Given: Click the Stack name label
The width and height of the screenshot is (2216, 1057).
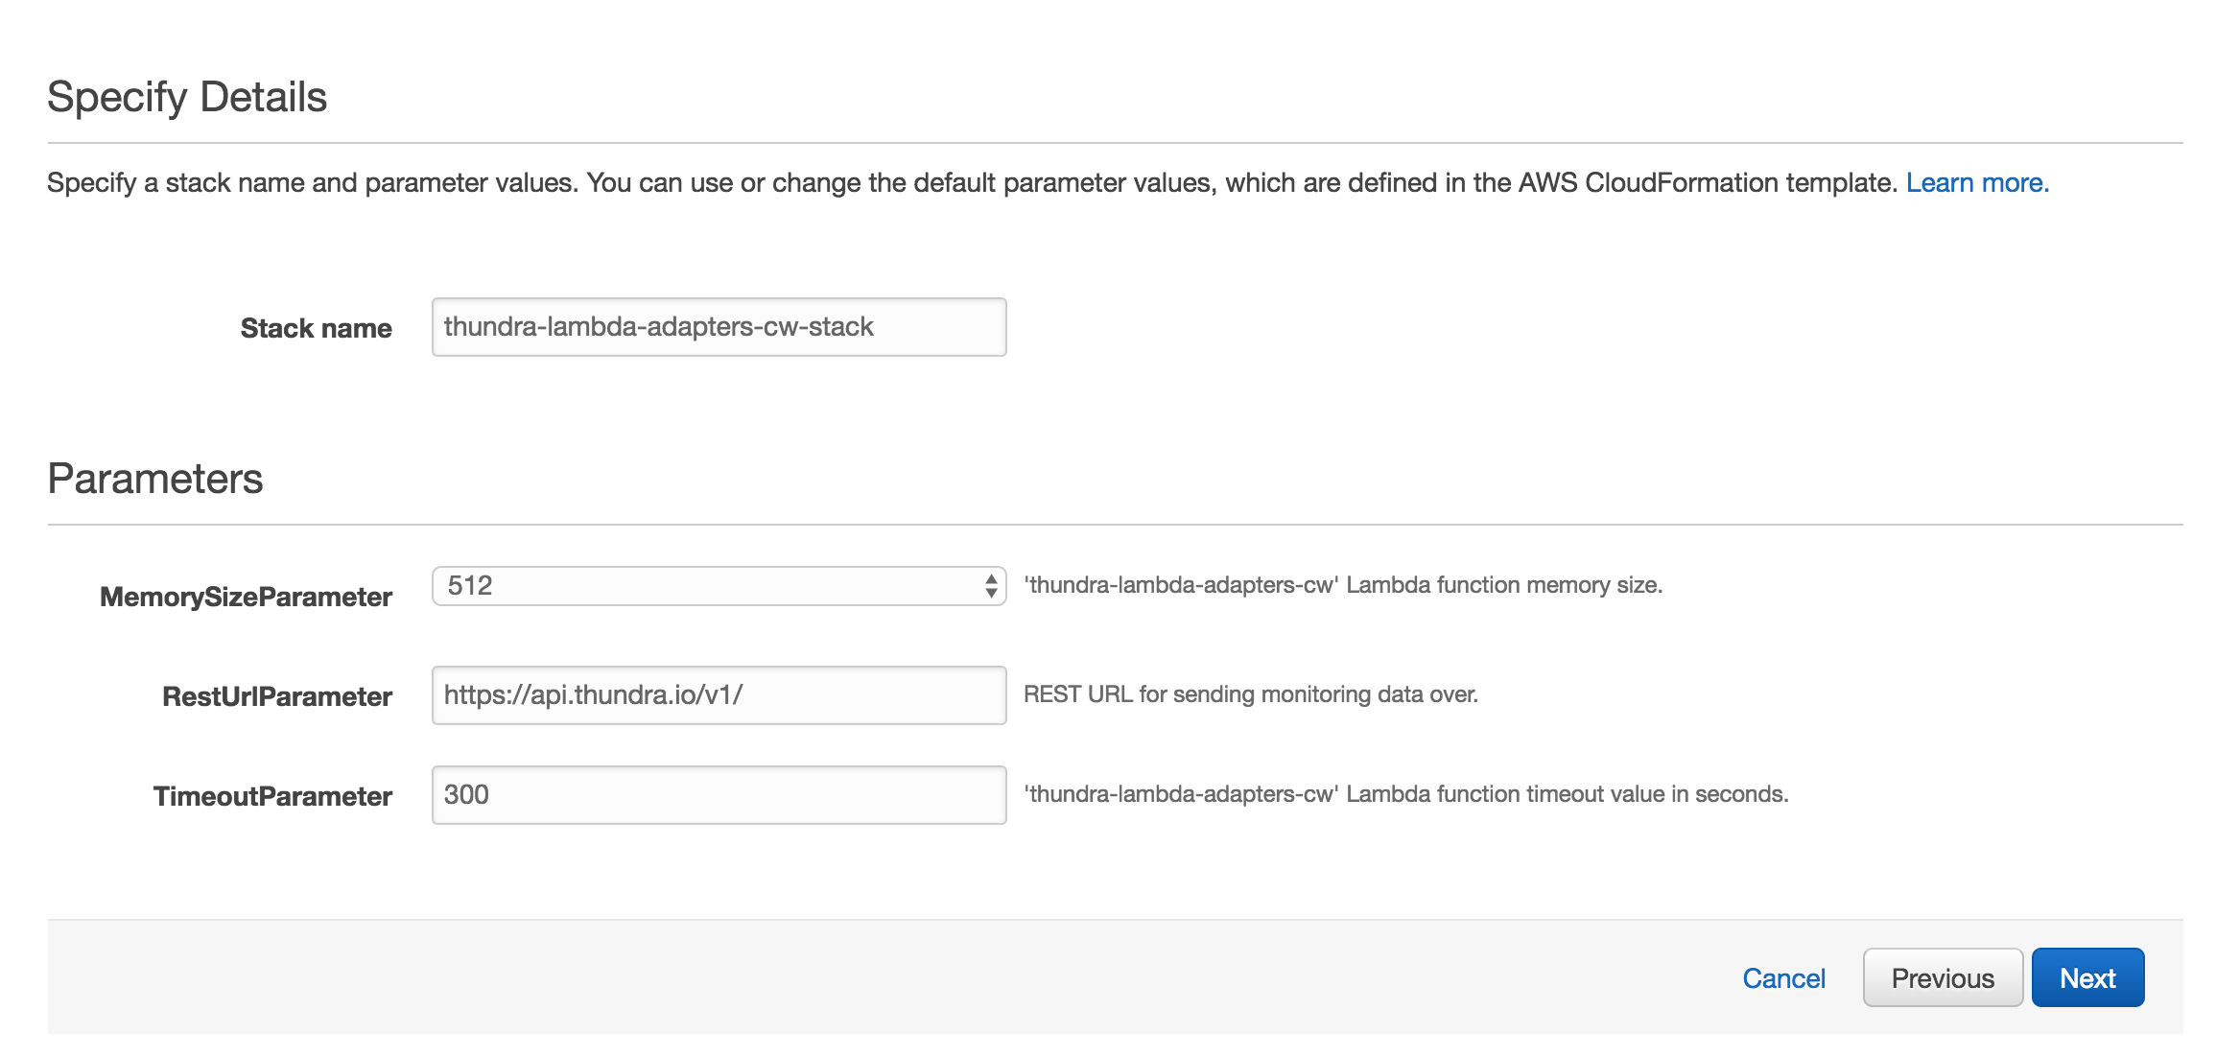Looking at the screenshot, I should coord(316,328).
